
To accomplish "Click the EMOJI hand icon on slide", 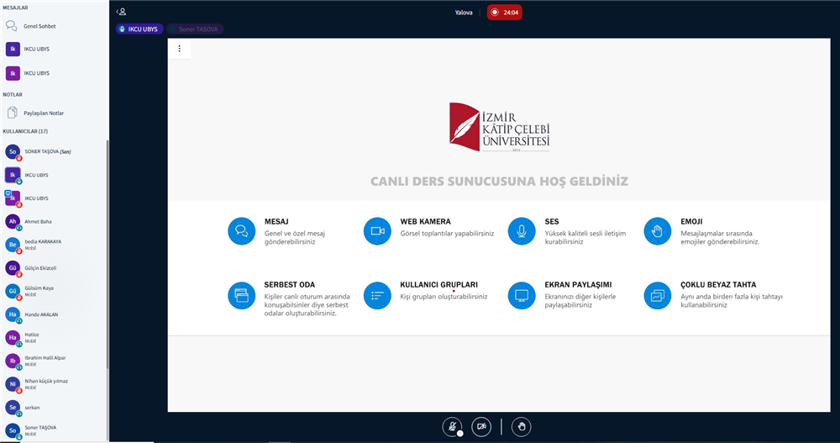I will 658,231.
